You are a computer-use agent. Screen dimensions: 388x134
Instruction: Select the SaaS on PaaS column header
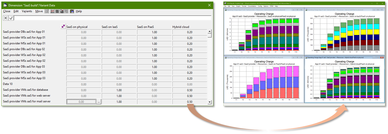pos(146,27)
